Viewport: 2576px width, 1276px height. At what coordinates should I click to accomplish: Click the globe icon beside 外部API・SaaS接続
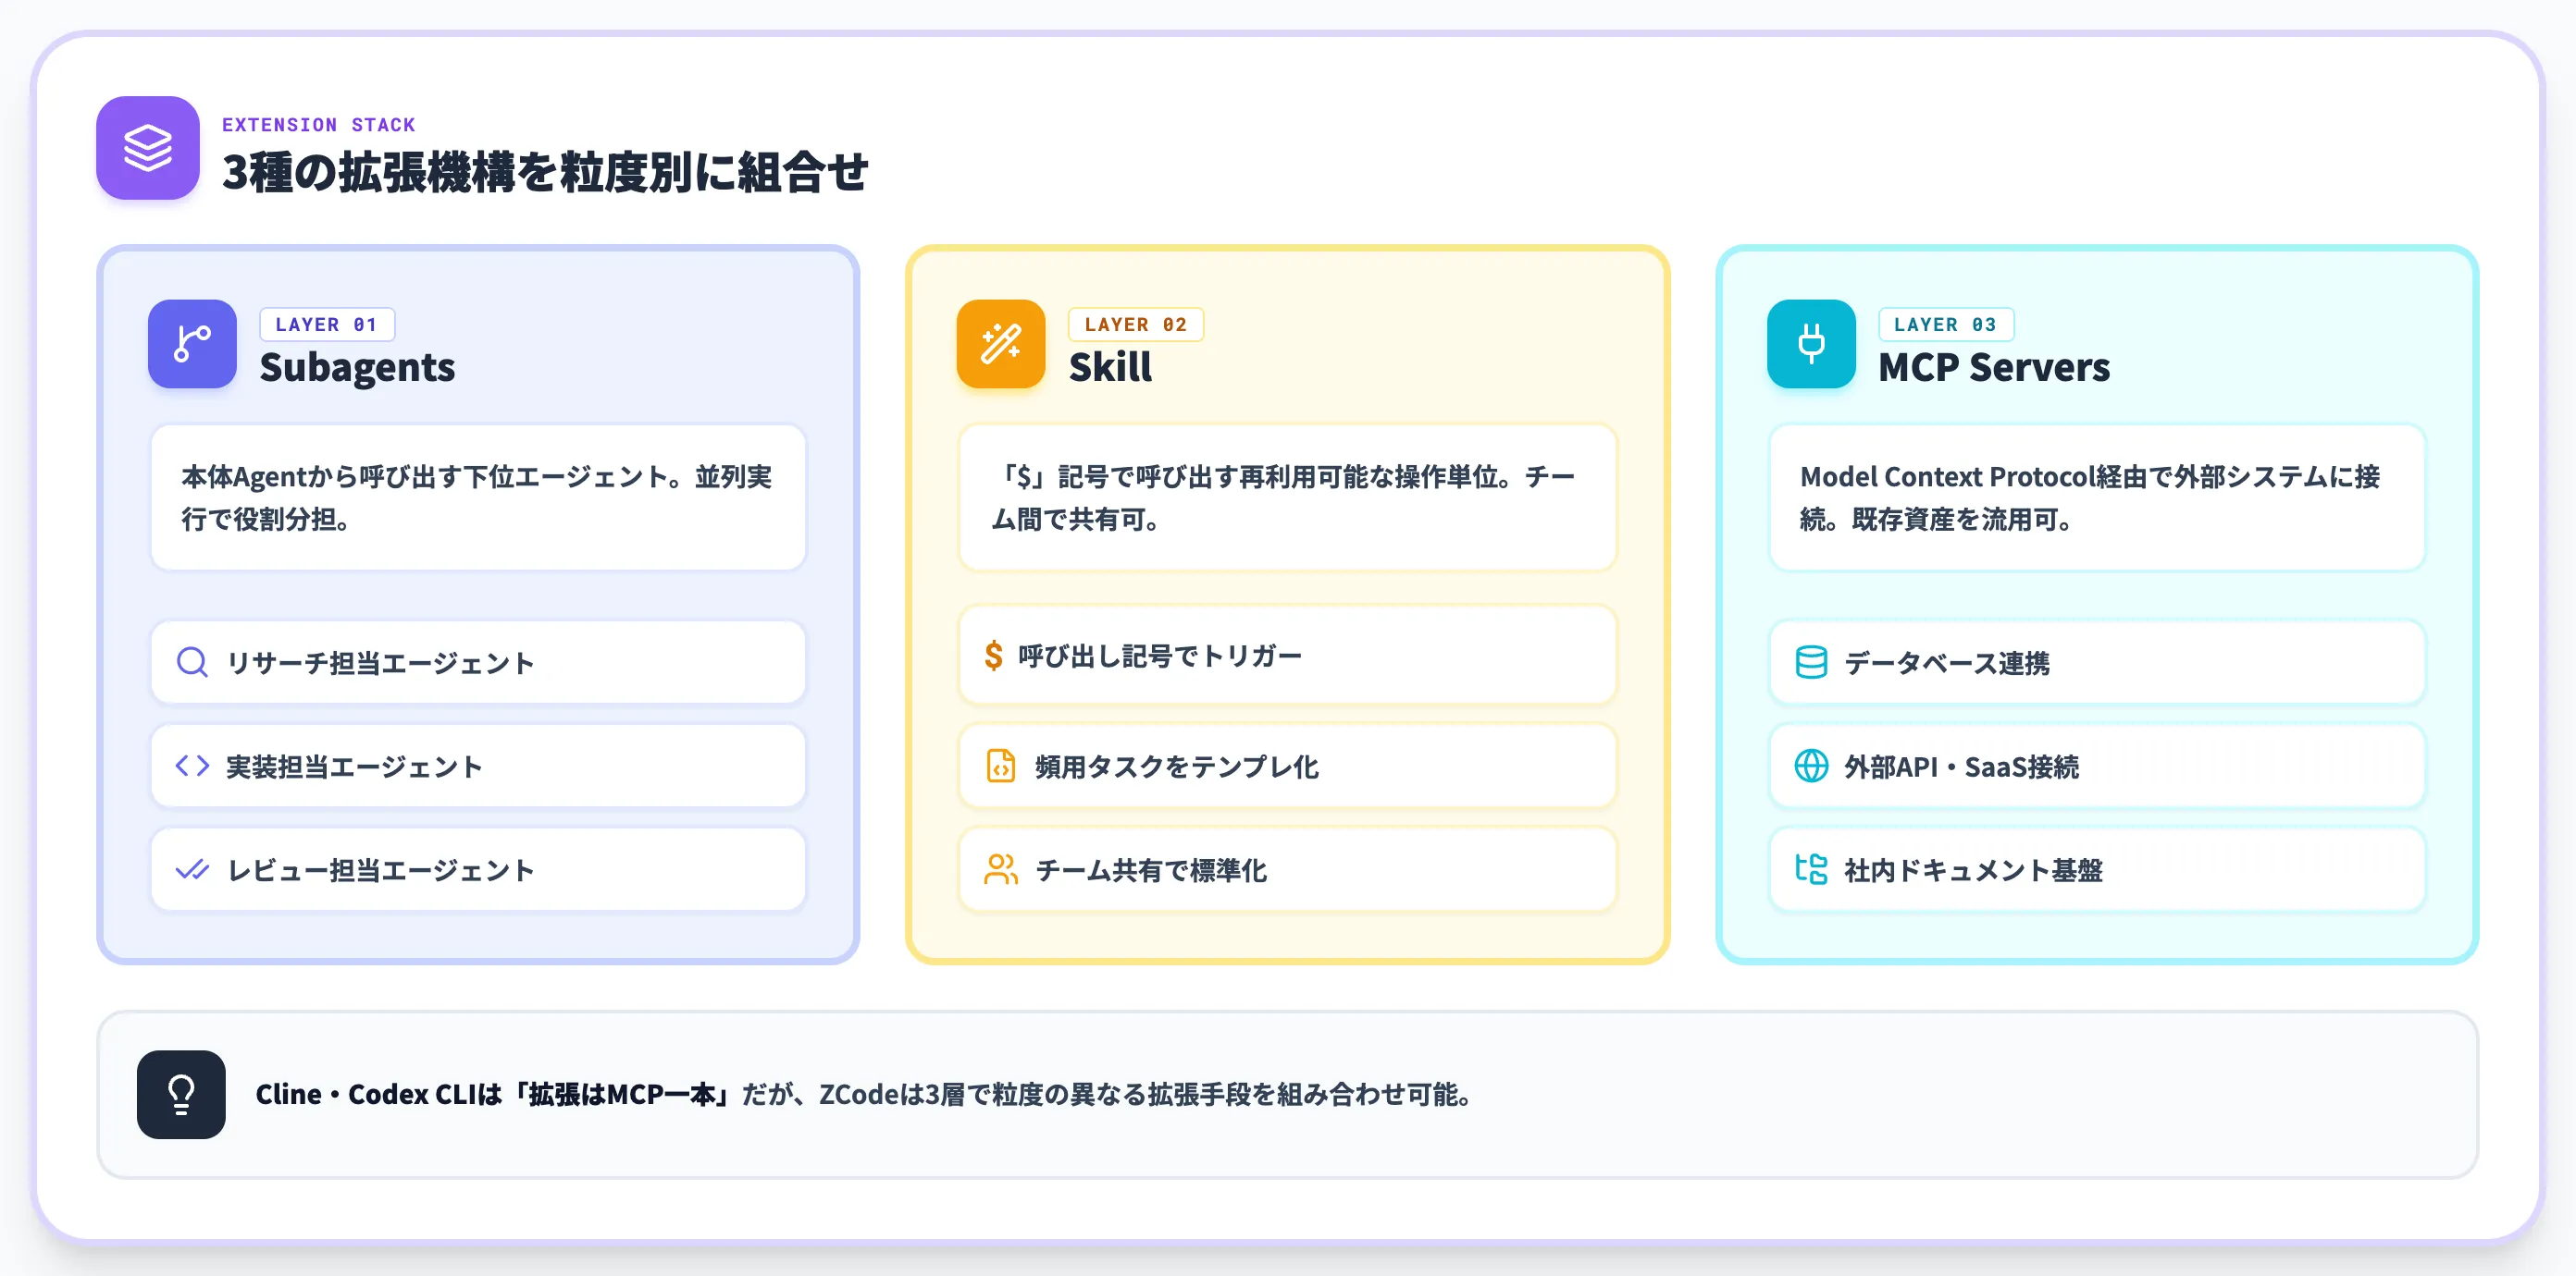[x=1811, y=766]
